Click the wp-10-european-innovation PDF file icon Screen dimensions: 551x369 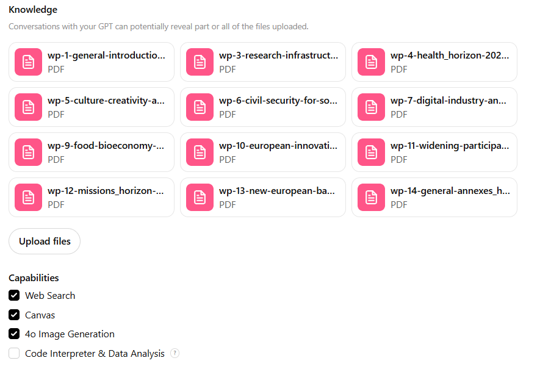200,152
